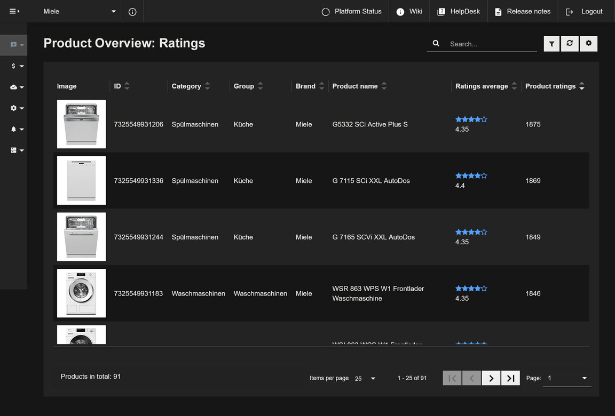Click the ratings count 1869
615x416 pixels.
point(533,181)
